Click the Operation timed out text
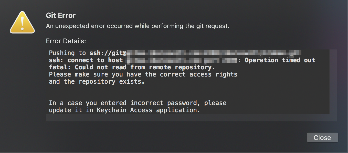Image resolution: width=348 pixels, height=153 pixels. tap(280, 60)
